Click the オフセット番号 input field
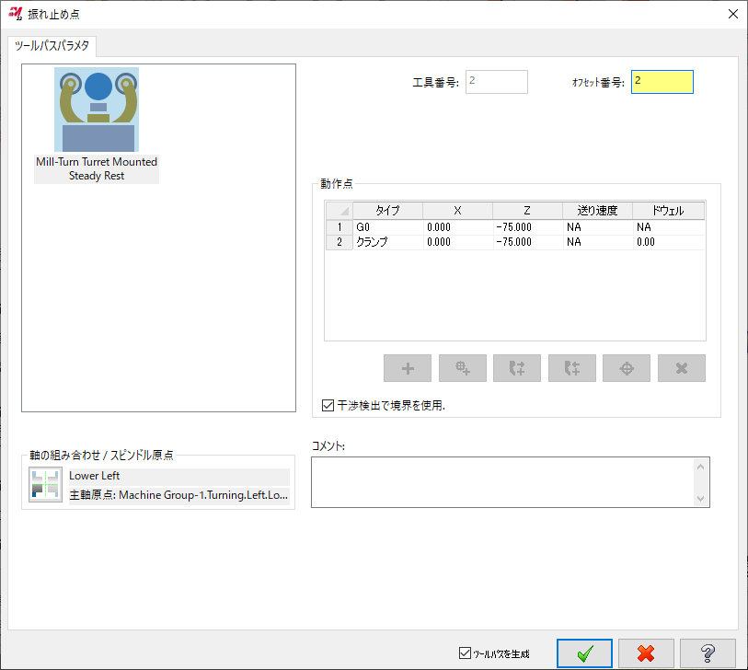 click(x=662, y=82)
